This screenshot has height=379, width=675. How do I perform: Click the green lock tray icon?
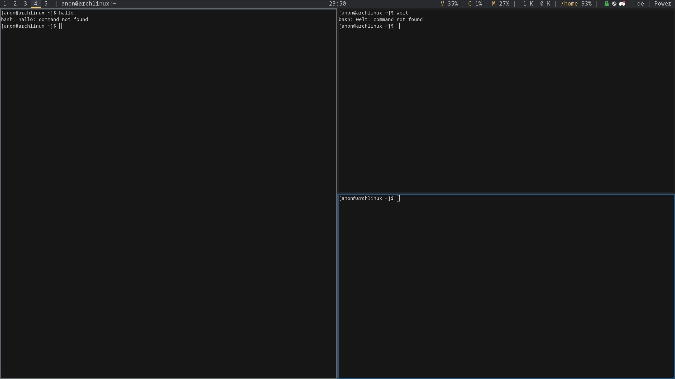(606, 4)
